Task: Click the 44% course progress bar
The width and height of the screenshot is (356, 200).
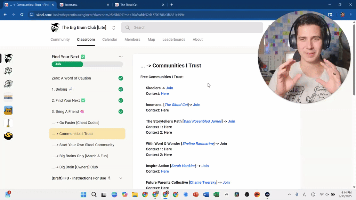Action: (x=87, y=64)
